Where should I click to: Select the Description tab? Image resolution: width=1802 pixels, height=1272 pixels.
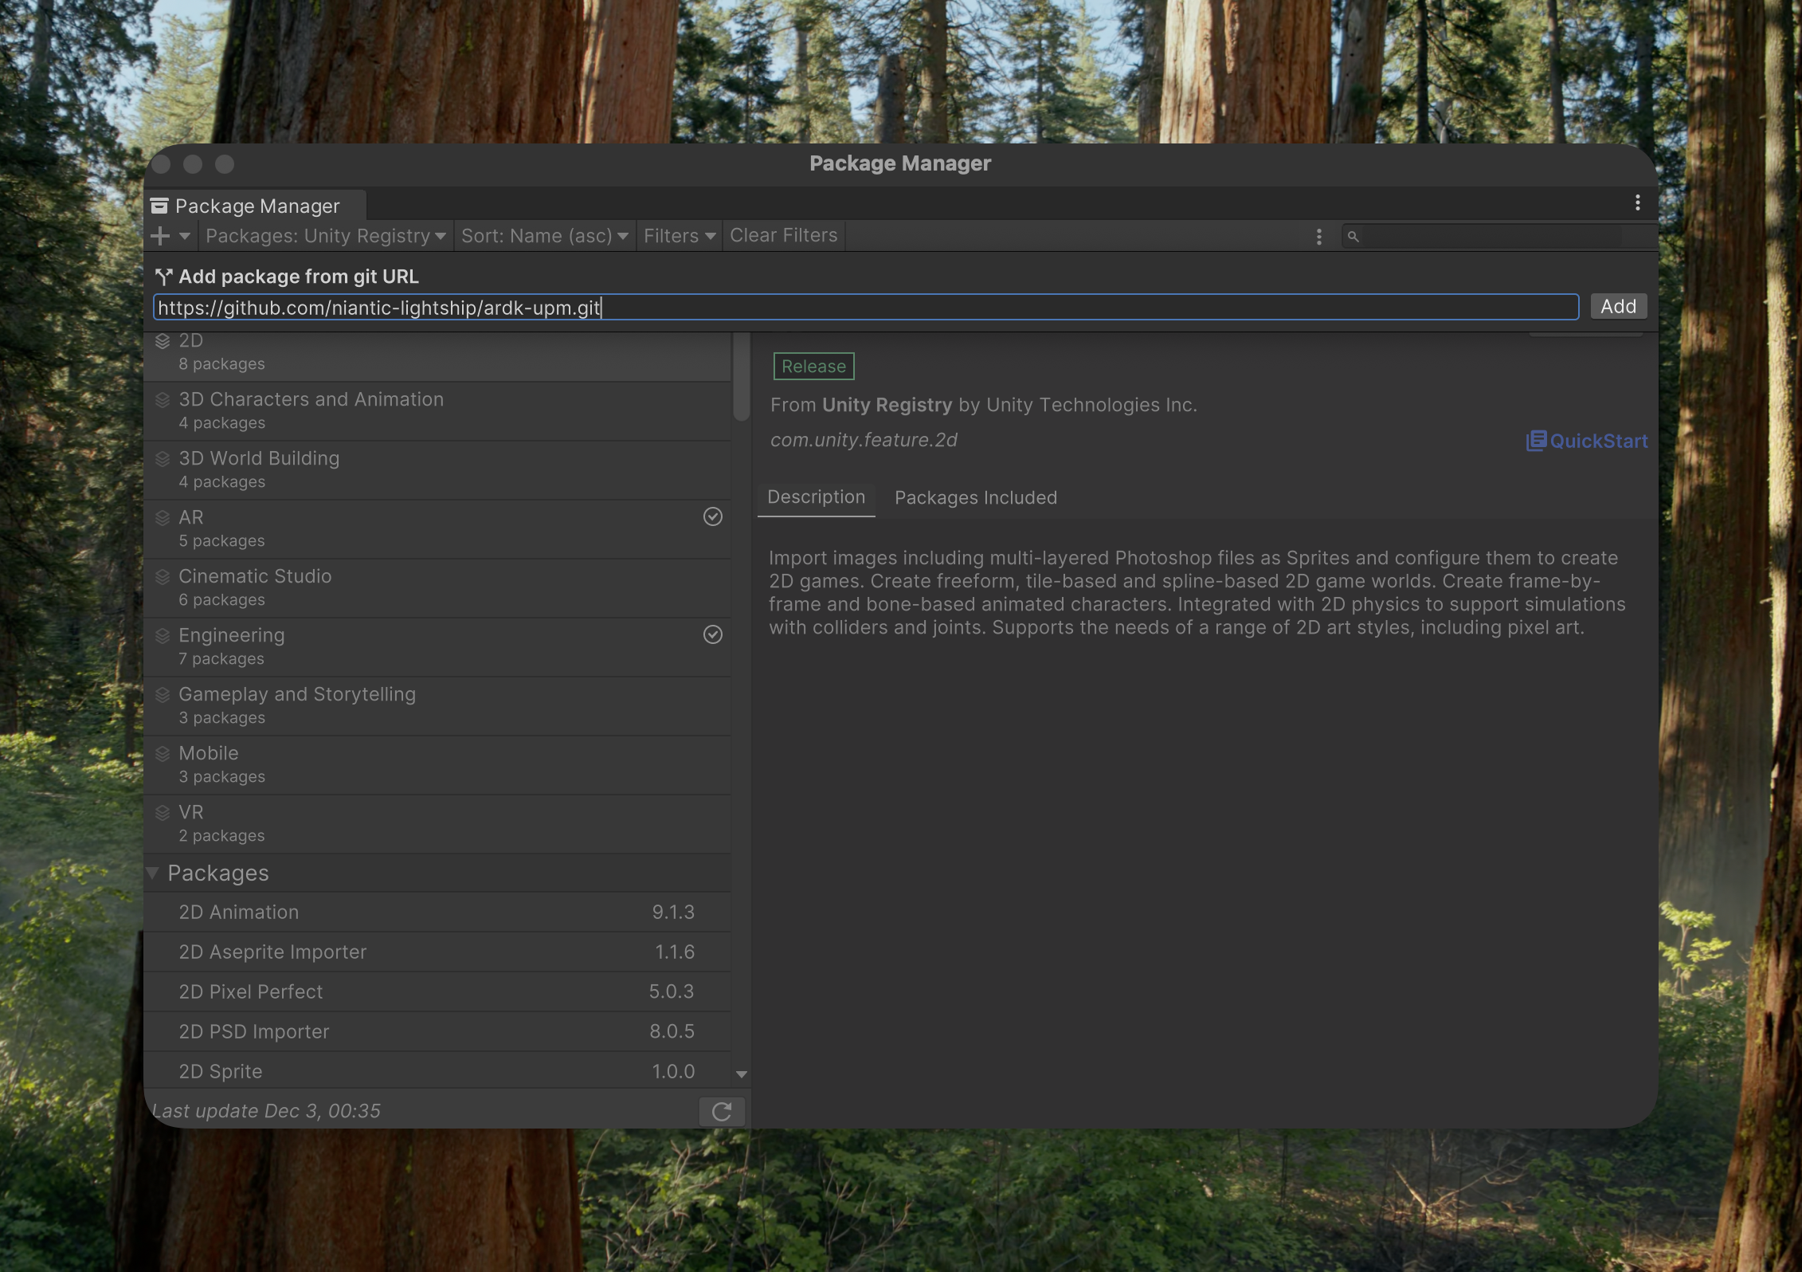(x=816, y=497)
